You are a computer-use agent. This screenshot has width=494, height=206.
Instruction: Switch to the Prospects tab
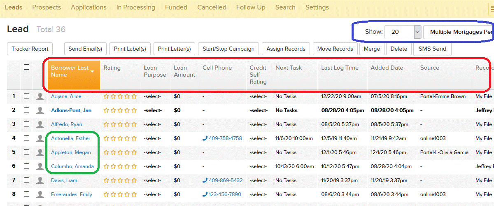tap(47, 7)
